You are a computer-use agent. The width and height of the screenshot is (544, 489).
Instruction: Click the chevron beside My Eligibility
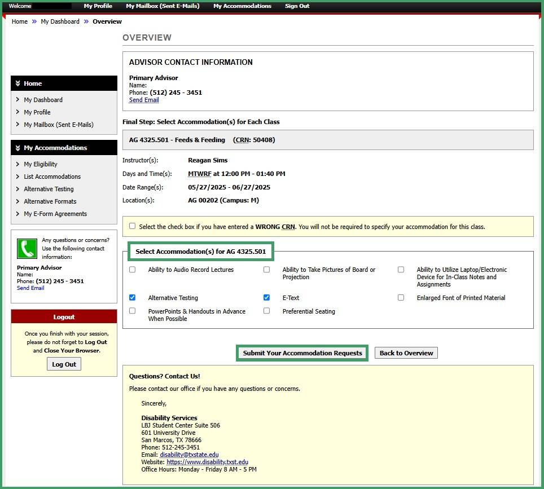pyautogui.click(x=17, y=164)
